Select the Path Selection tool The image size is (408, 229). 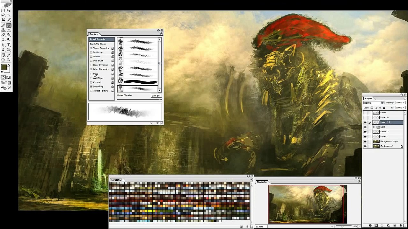(3, 45)
